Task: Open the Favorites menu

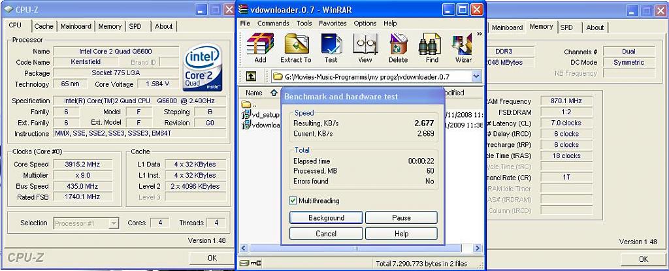Action: pyautogui.click(x=333, y=23)
